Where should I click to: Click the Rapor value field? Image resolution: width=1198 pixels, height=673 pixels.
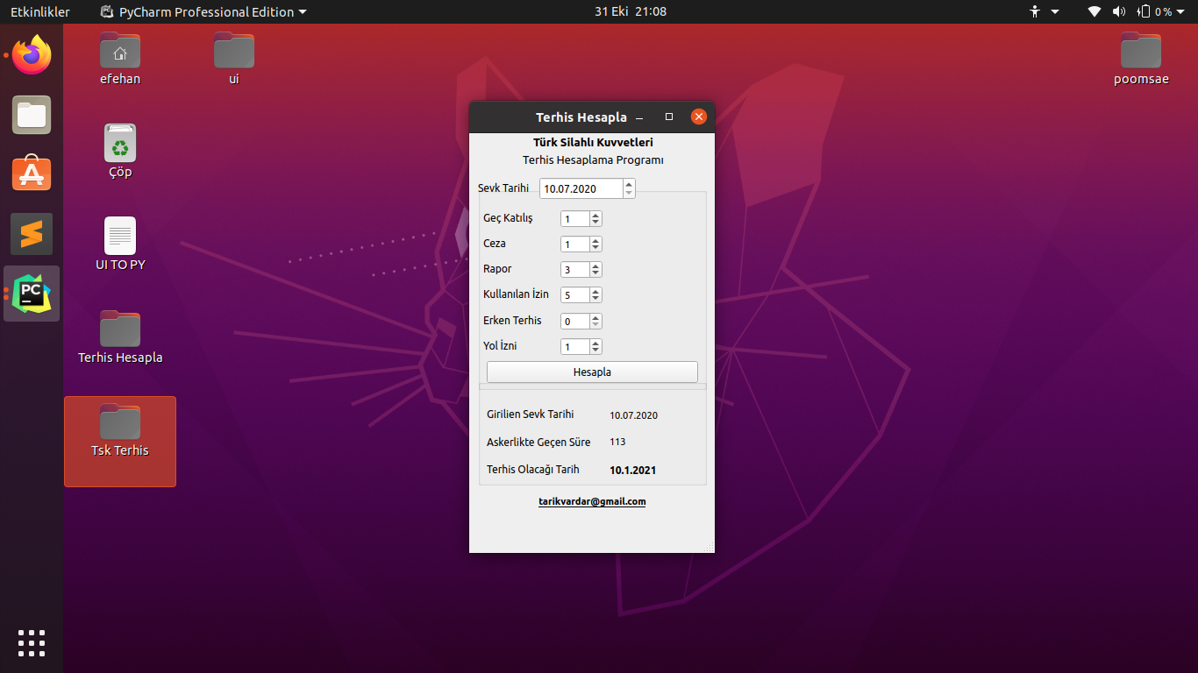574,270
